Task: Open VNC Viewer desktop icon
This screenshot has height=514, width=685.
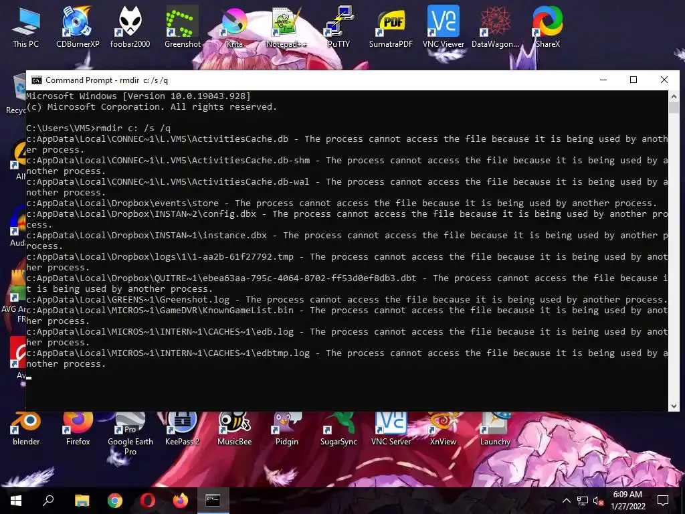Action: (443, 27)
